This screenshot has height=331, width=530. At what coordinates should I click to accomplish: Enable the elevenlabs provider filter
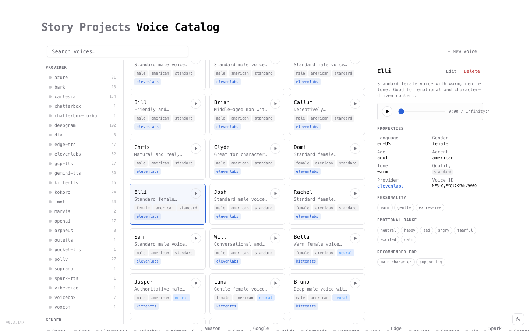coord(68,154)
